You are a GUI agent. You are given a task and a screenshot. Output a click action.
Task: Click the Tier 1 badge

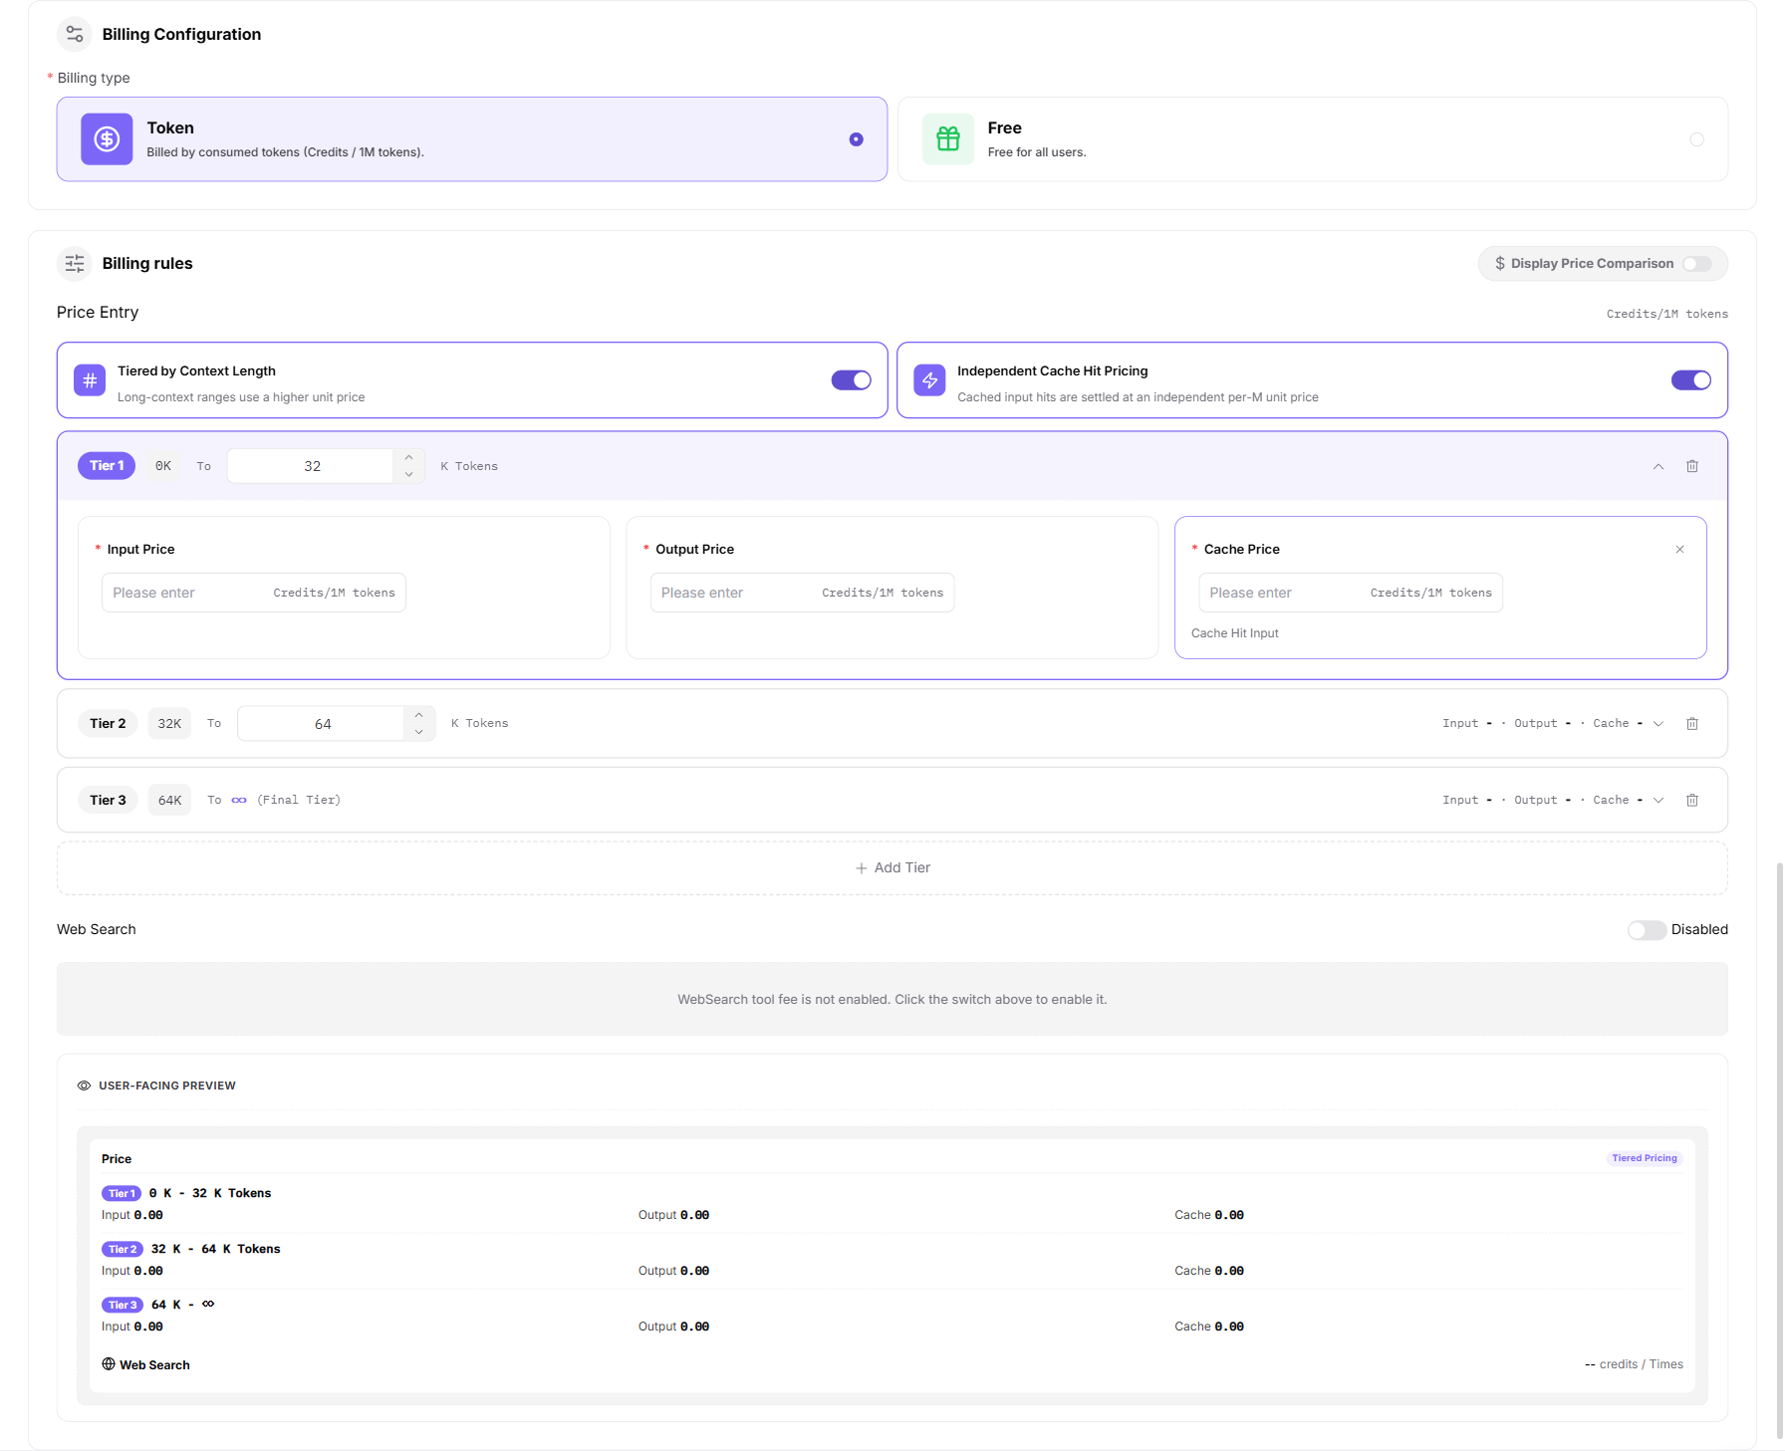pos(107,466)
